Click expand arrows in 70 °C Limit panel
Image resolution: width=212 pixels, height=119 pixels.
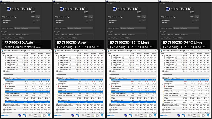(162, 115)
